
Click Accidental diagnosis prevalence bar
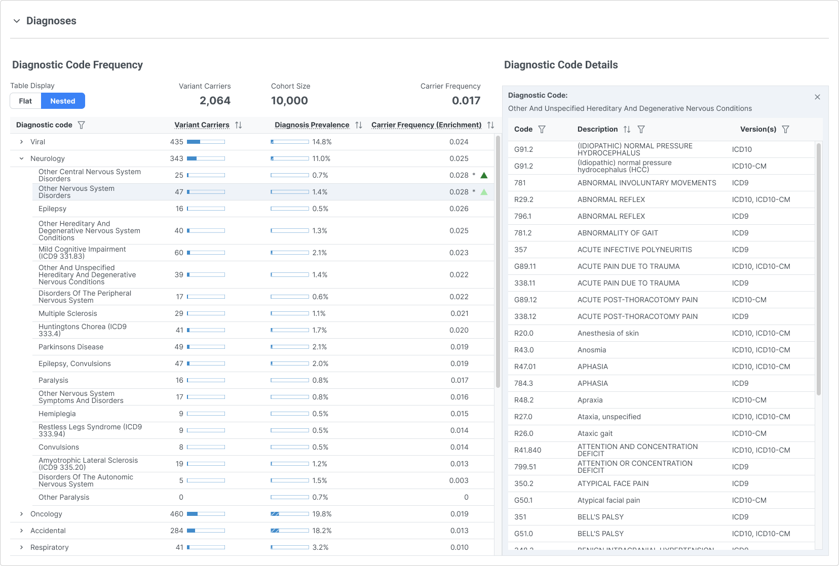(290, 531)
